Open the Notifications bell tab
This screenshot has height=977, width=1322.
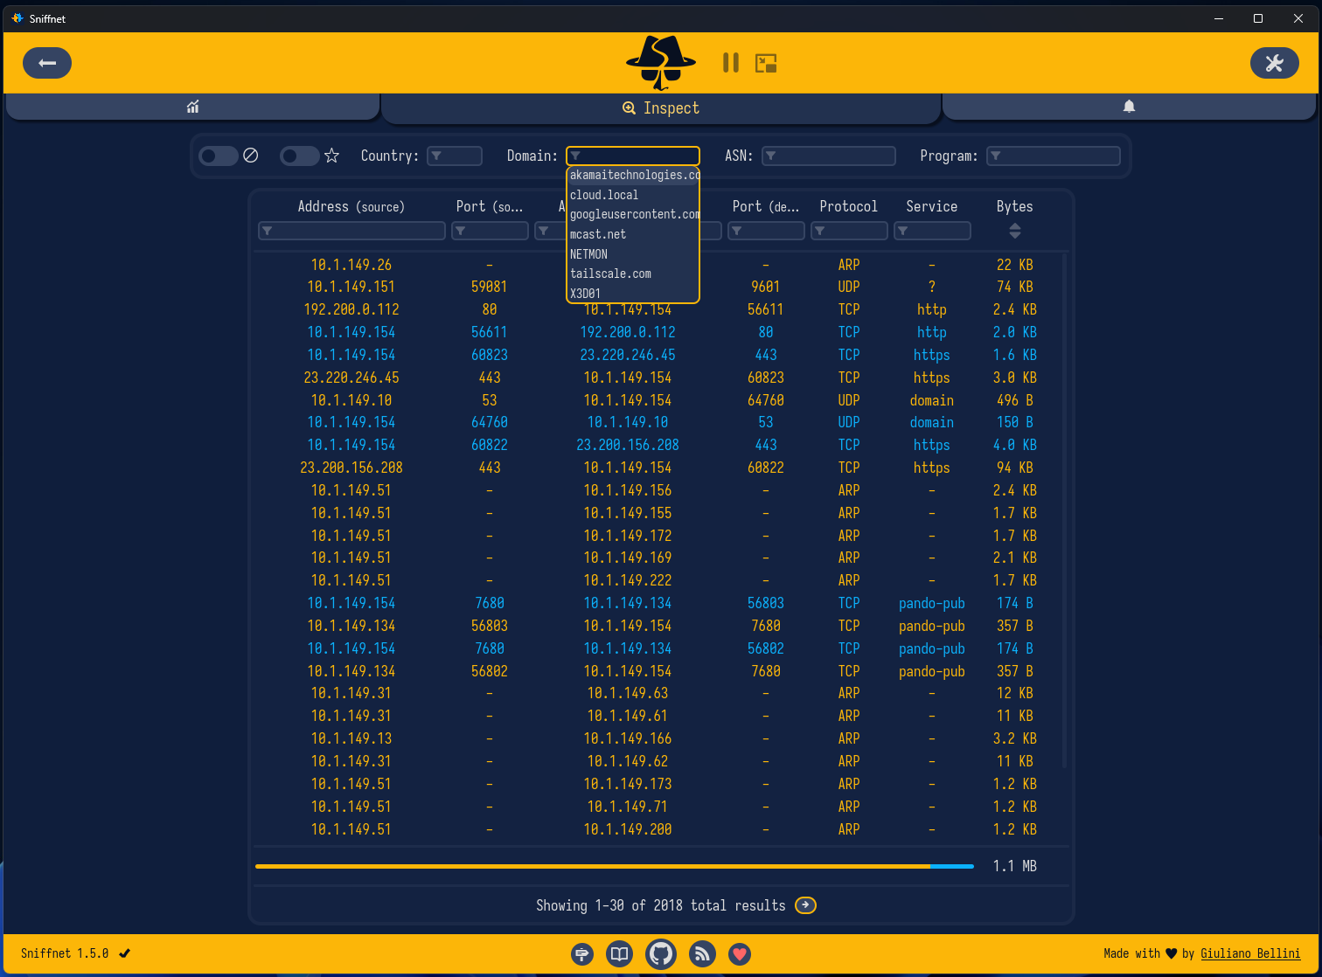point(1129,107)
